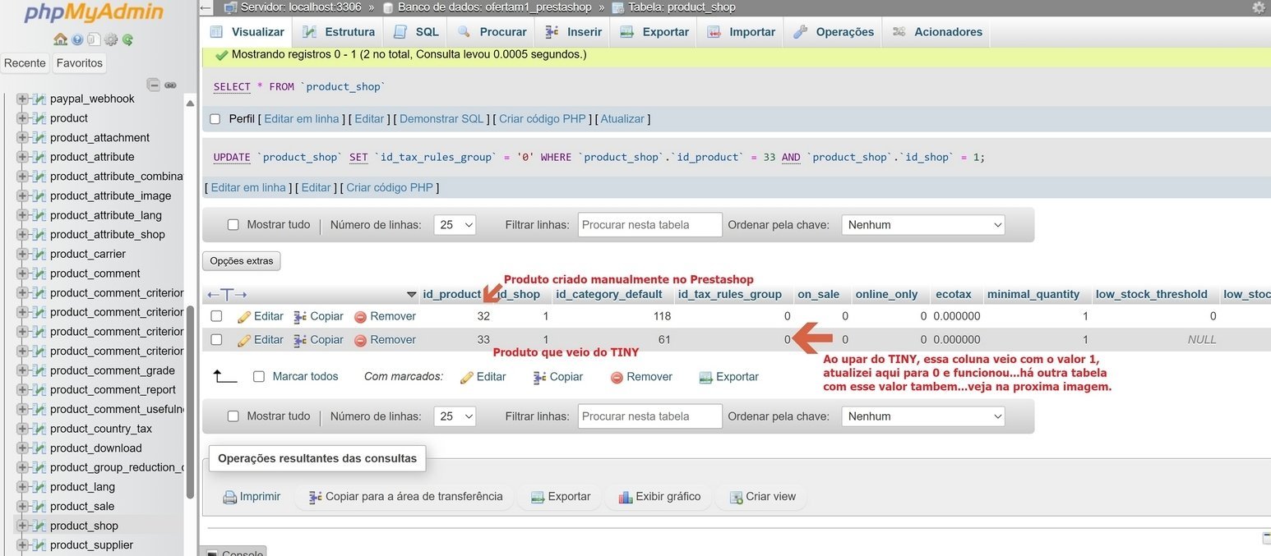
Task: Toggle link with main panel chain icon
Action: [x=170, y=85]
